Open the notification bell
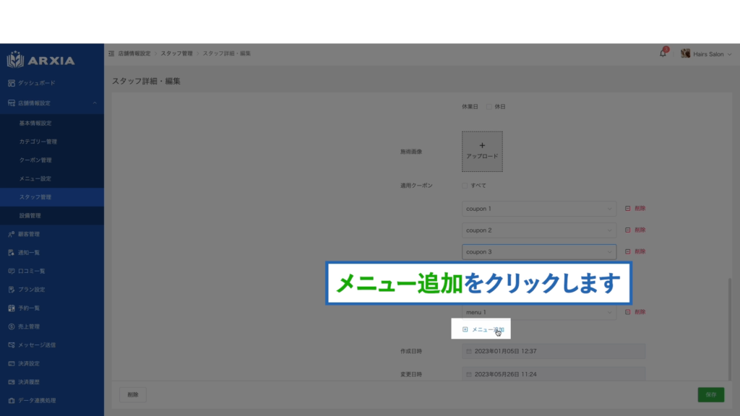The height and width of the screenshot is (416, 740). 663,53
